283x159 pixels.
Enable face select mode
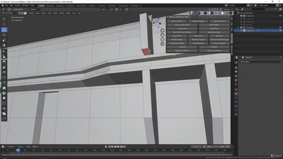(25, 13)
